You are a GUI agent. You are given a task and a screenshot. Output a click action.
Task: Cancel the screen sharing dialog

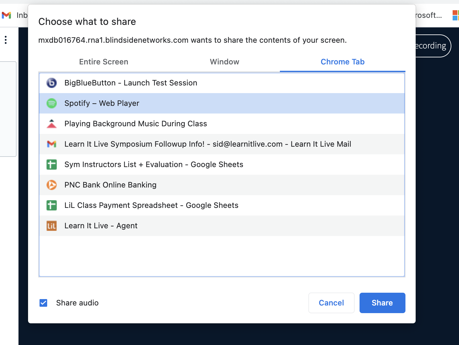point(331,303)
